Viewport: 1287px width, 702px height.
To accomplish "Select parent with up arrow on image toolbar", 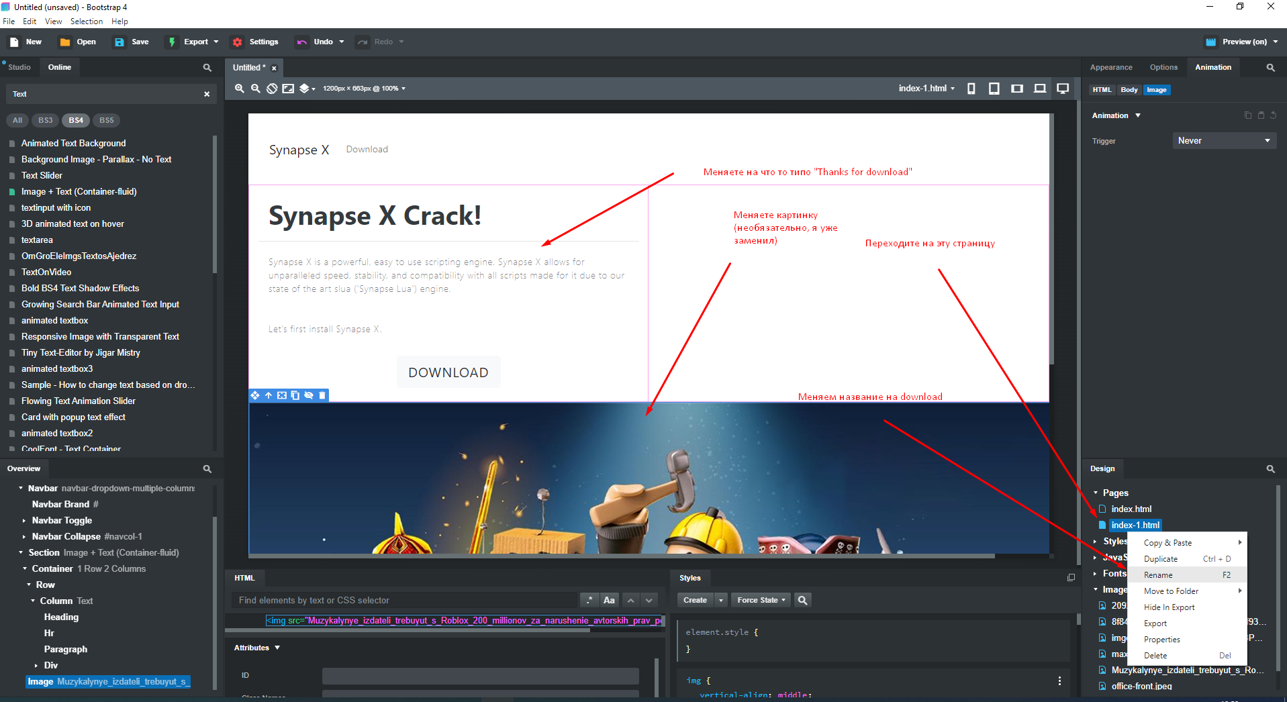I will tap(269, 395).
